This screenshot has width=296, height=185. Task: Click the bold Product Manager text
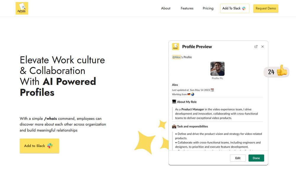click(193, 109)
